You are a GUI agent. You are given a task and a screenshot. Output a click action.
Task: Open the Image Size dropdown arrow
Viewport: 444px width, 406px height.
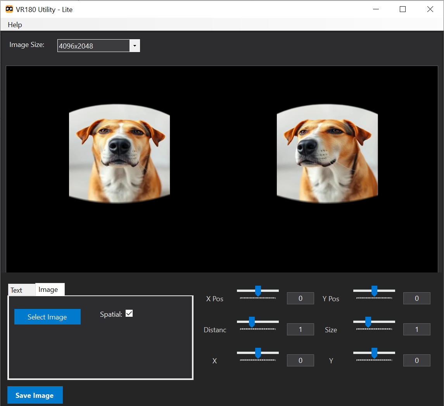click(x=135, y=46)
